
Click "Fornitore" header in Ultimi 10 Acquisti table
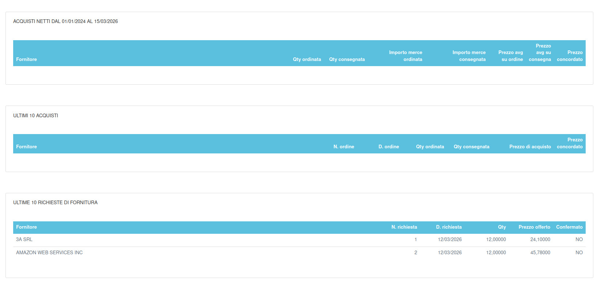point(26,146)
